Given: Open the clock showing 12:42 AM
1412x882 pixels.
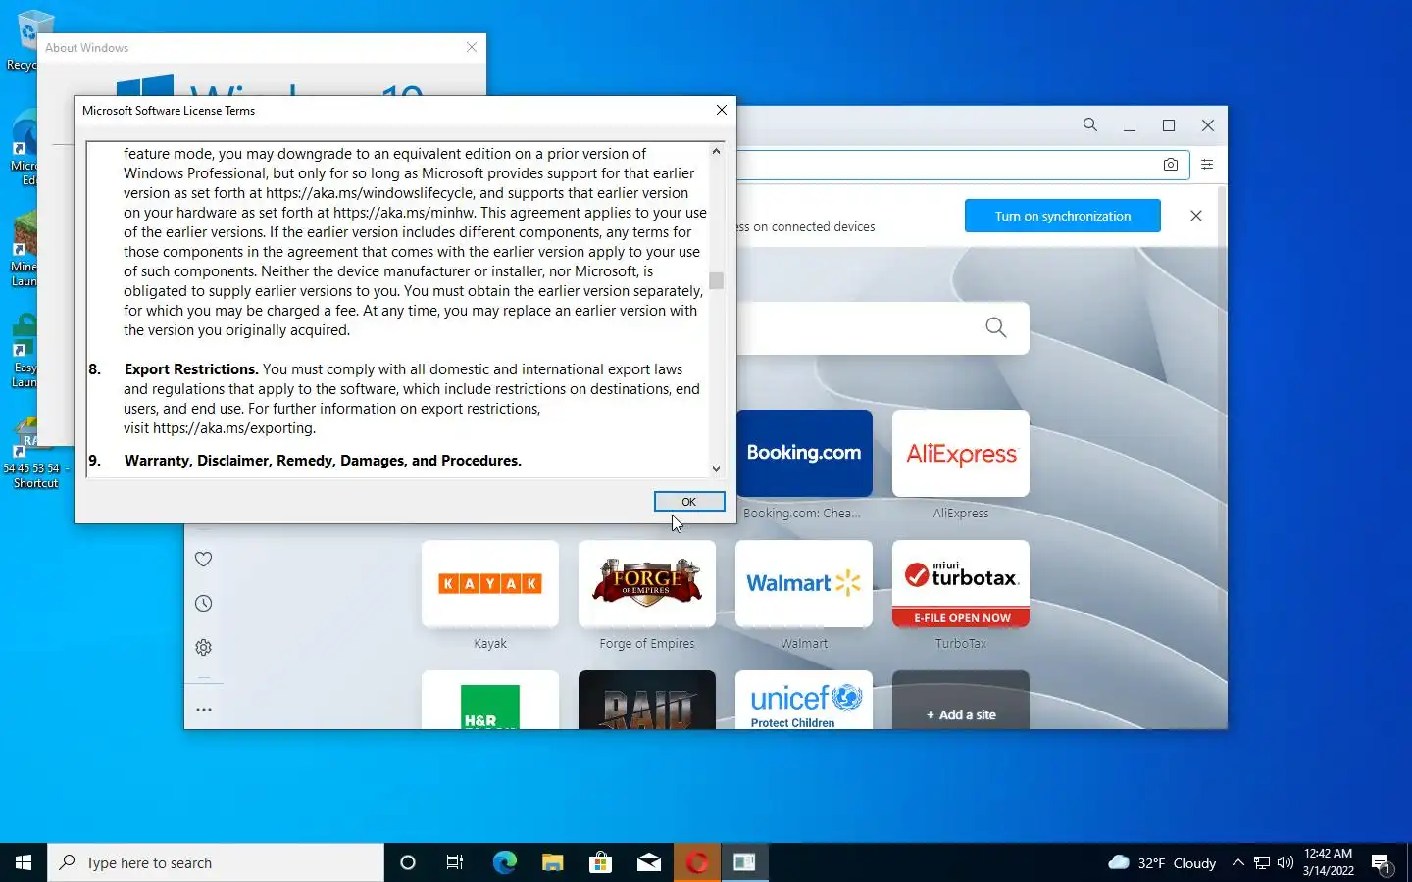Looking at the screenshot, I should pyautogui.click(x=1329, y=862).
